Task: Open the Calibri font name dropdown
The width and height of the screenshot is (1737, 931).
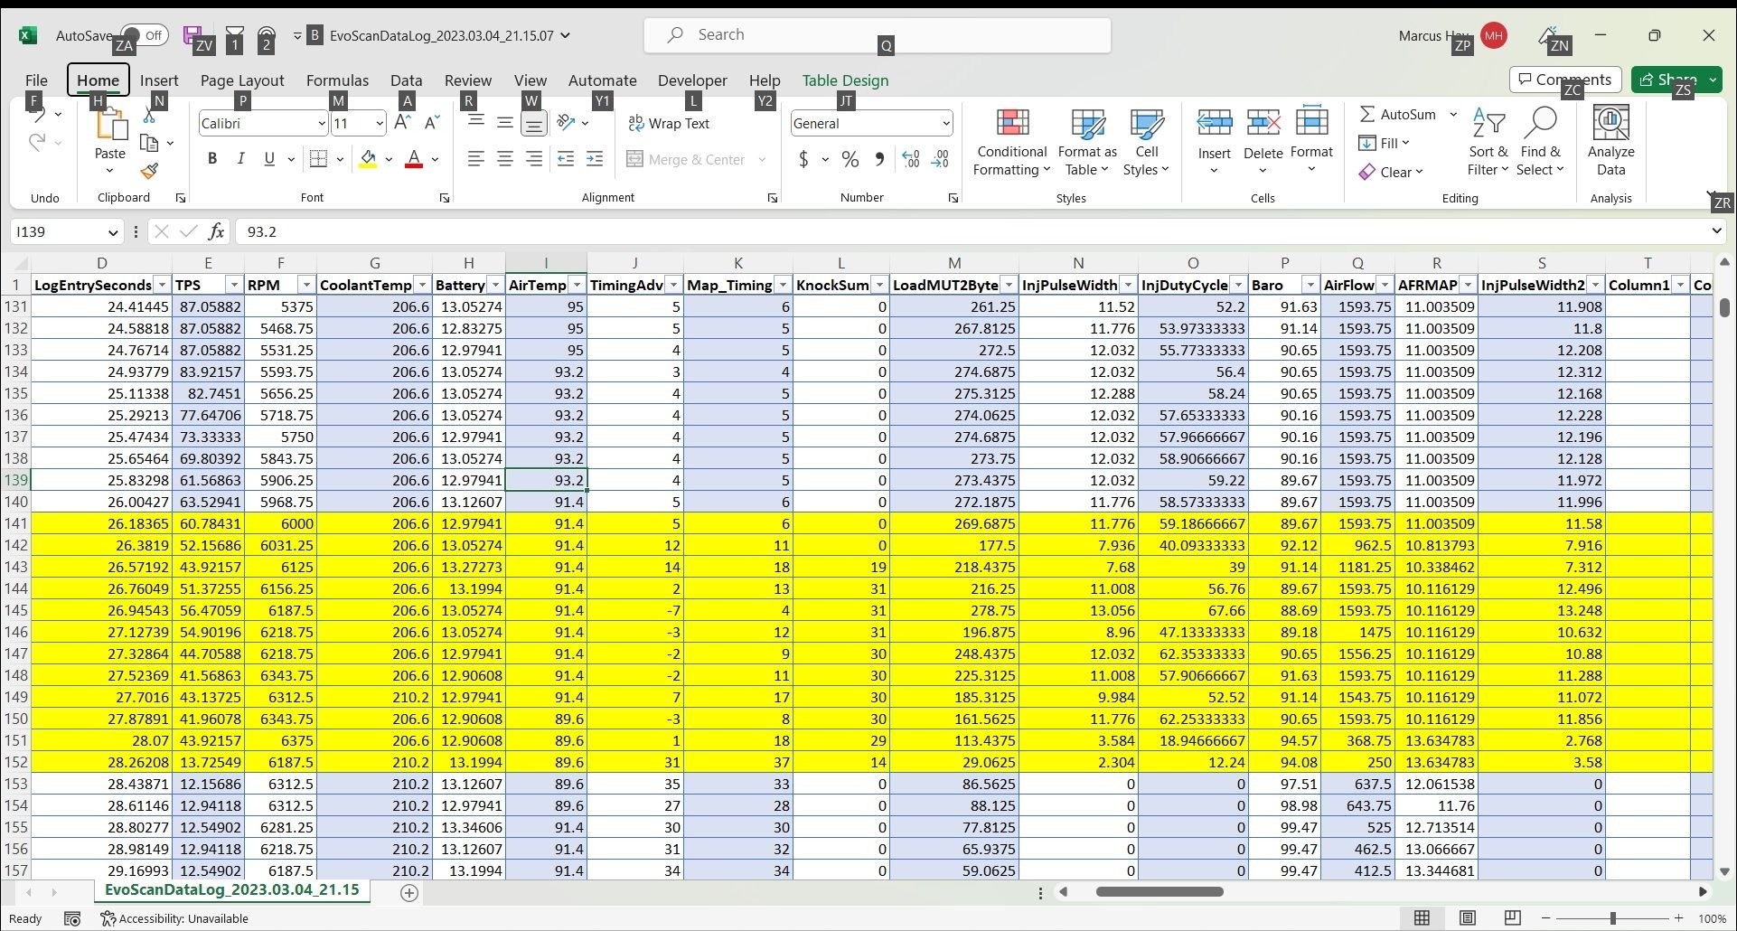Action: [x=321, y=124]
